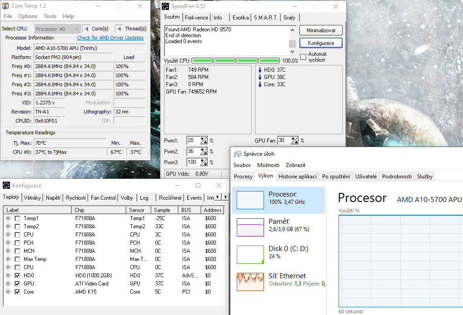463x315 pixels.
Task: Uncheck the HD0 sensor checkbox
Action: coord(17,276)
